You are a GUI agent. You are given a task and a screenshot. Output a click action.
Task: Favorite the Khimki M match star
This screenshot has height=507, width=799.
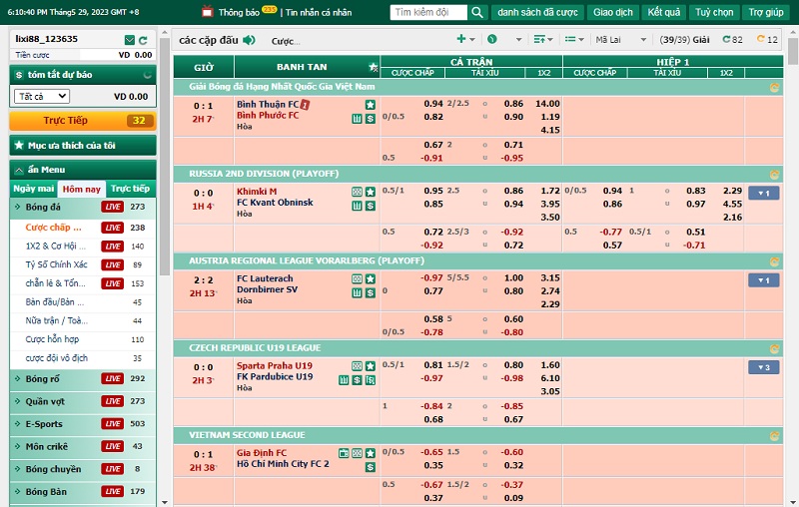371,192
